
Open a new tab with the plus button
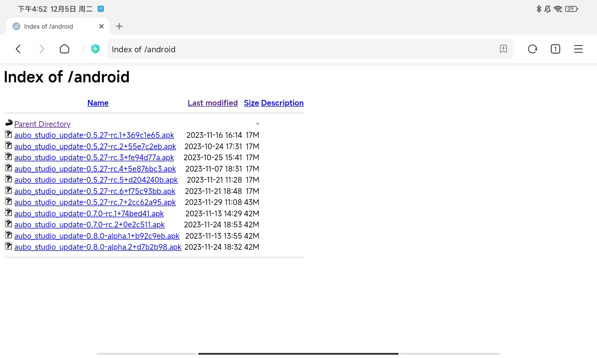pyautogui.click(x=119, y=26)
